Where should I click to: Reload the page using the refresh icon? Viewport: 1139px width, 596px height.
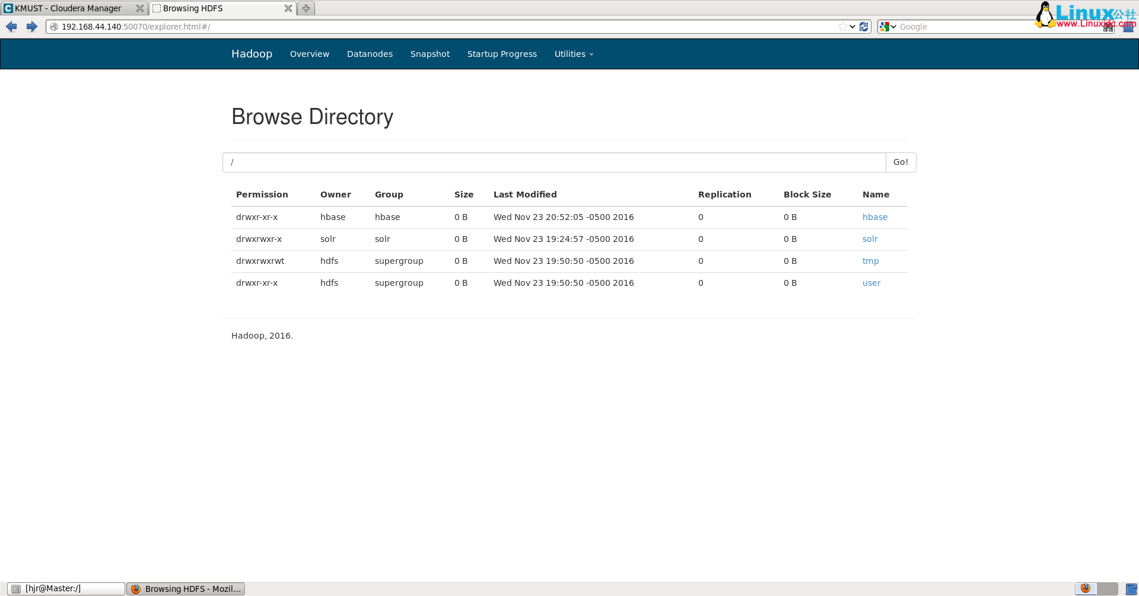click(864, 27)
